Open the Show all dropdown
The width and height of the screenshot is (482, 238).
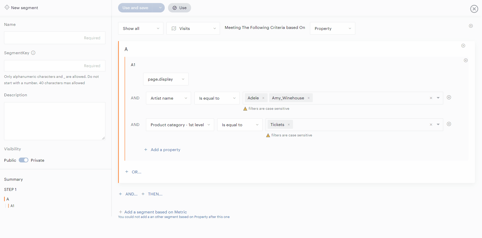[x=141, y=28]
